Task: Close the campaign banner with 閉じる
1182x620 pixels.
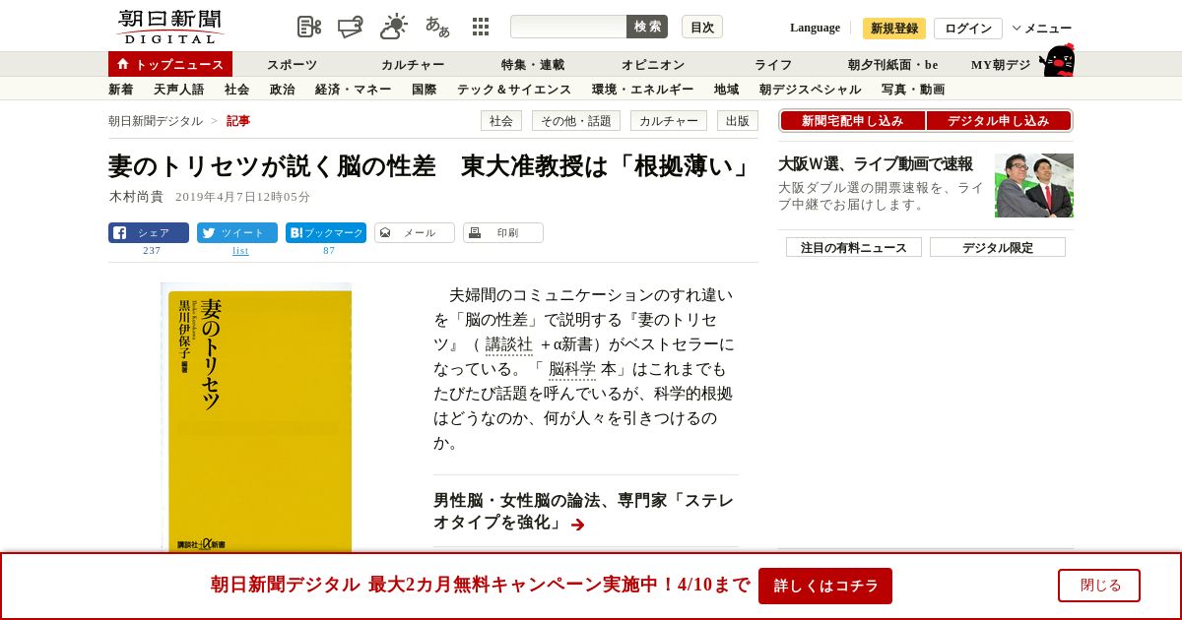Action: (1099, 586)
